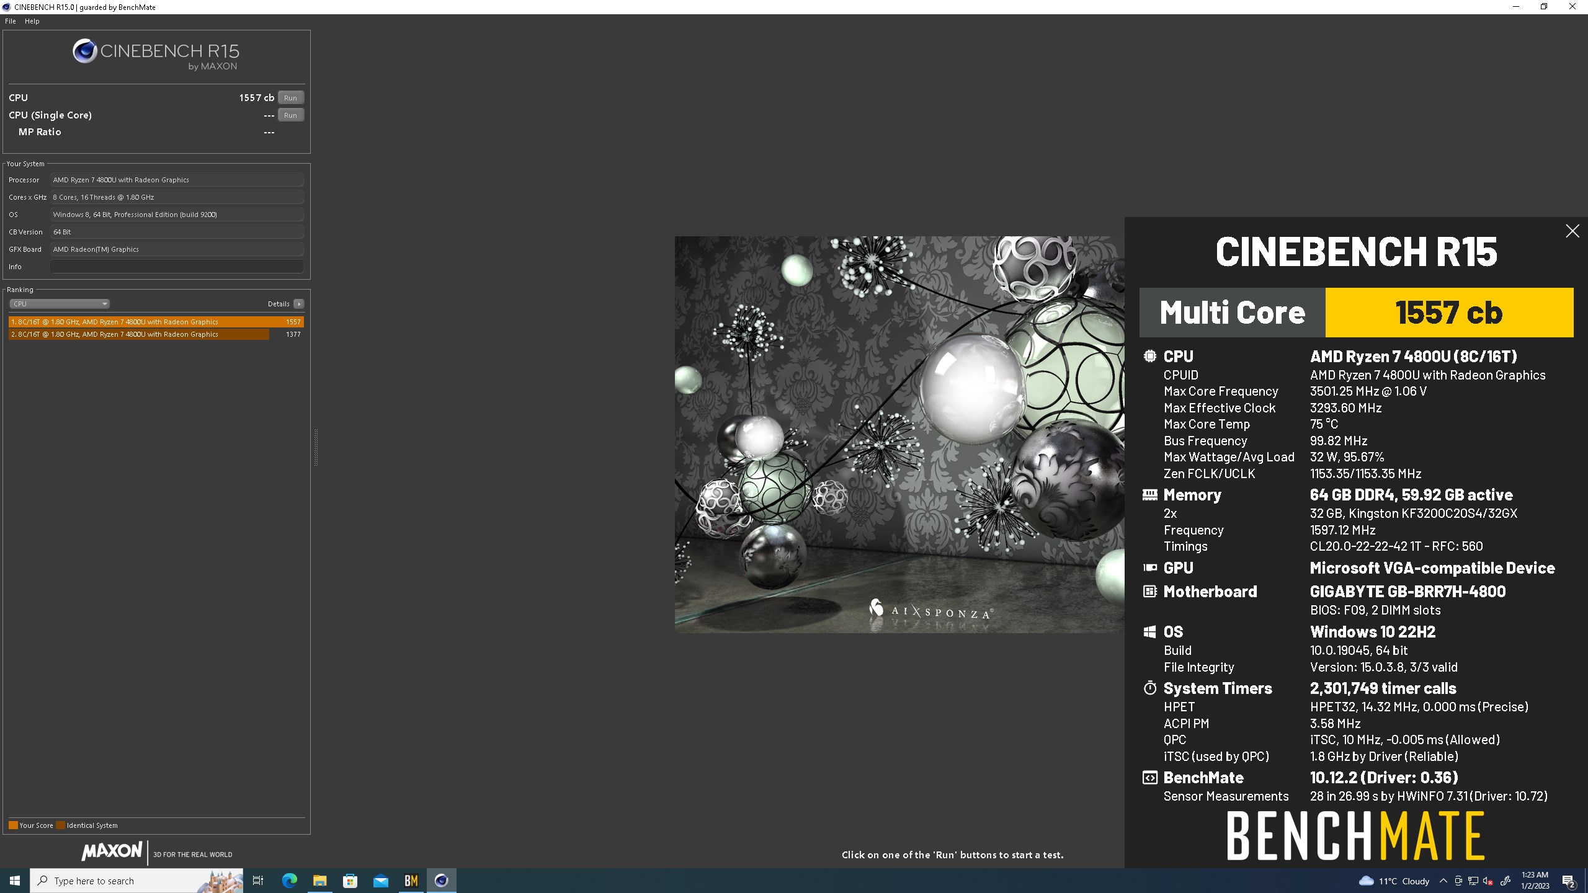Click the System Timers stopwatch icon
1588x893 pixels.
1150,688
